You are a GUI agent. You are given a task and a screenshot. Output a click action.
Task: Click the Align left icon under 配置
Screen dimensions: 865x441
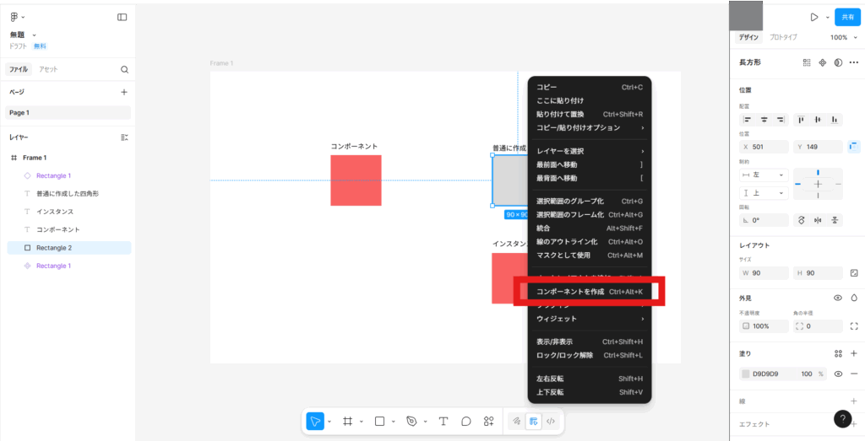tap(747, 120)
